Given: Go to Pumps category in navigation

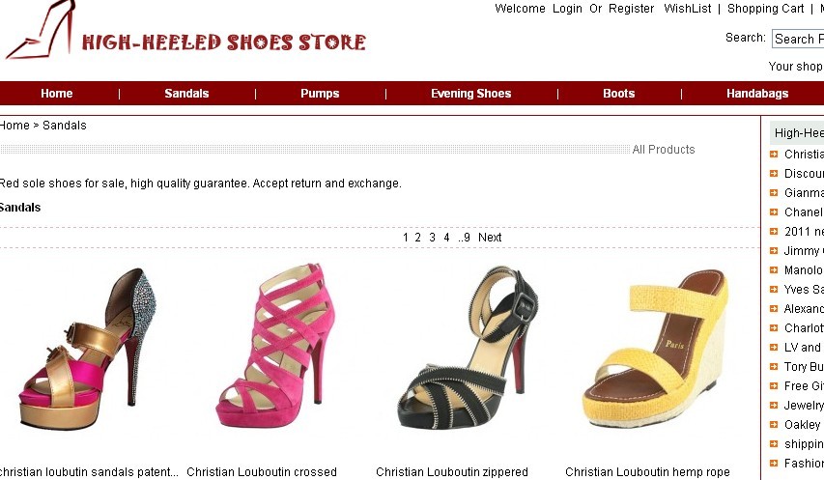Looking at the screenshot, I should click(x=320, y=94).
